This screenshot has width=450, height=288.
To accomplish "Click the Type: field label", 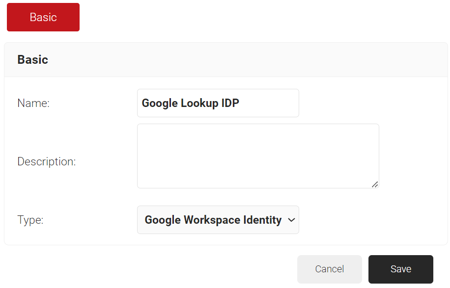I will click(x=30, y=220).
